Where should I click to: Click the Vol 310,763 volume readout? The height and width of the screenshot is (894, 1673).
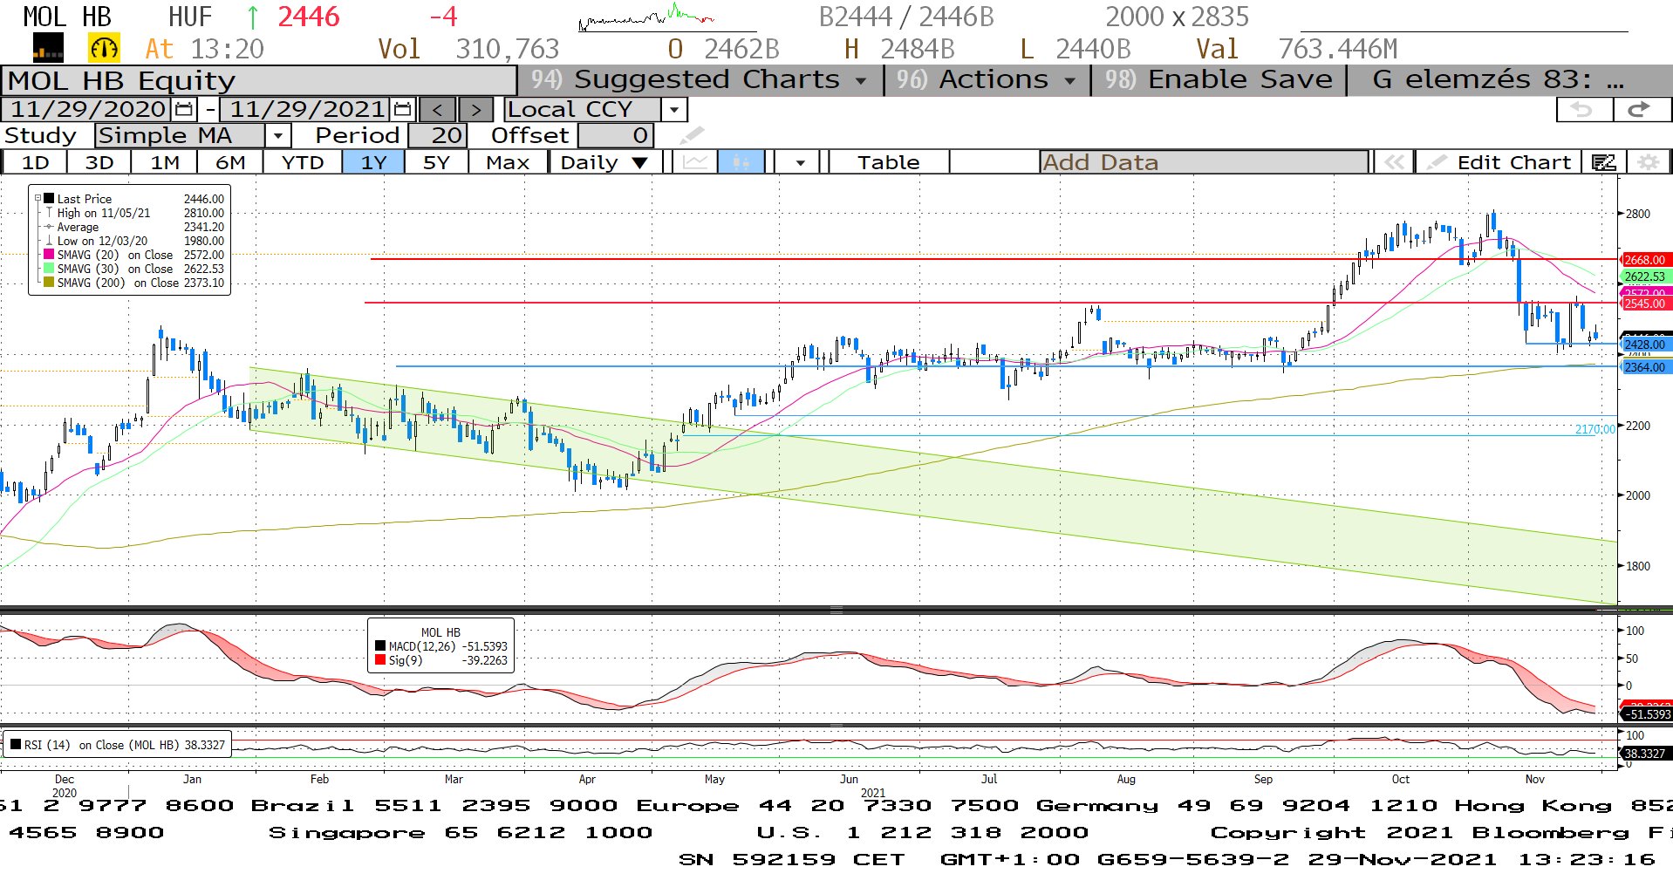point(468,49)
